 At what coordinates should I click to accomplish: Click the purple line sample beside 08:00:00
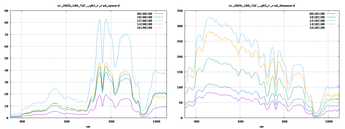[159, 14]
